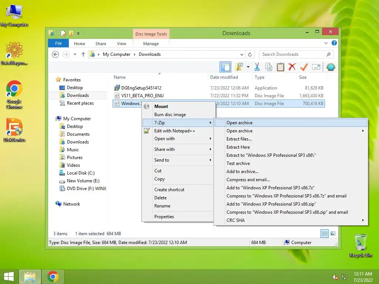Select Compress and email...
The image size is (379, 284).
pyautogui.click(x=291, y=180)
